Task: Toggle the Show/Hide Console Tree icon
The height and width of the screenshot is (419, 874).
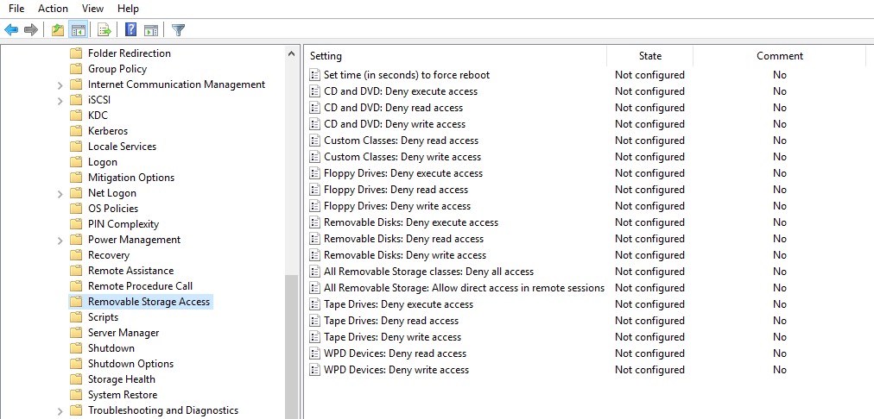Action: 79,30
